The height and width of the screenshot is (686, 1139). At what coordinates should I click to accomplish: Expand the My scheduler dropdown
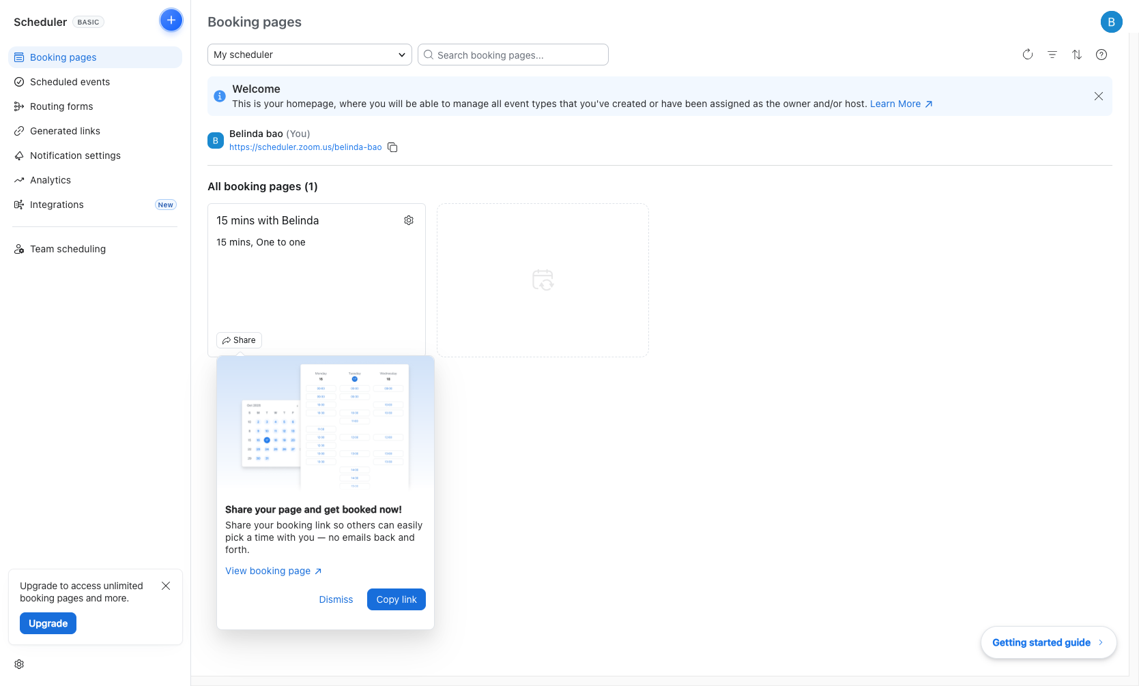[x=310, y=55]
